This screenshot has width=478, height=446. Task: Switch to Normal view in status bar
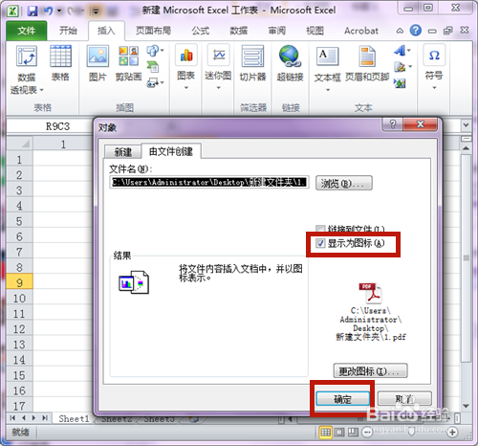tap(325, 433)
